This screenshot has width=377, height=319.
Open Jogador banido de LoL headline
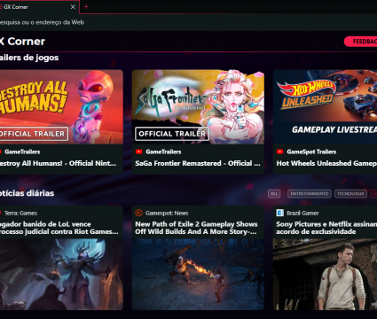[59, 228]
